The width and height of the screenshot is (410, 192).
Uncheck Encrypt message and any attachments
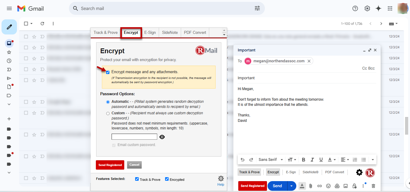108,72
